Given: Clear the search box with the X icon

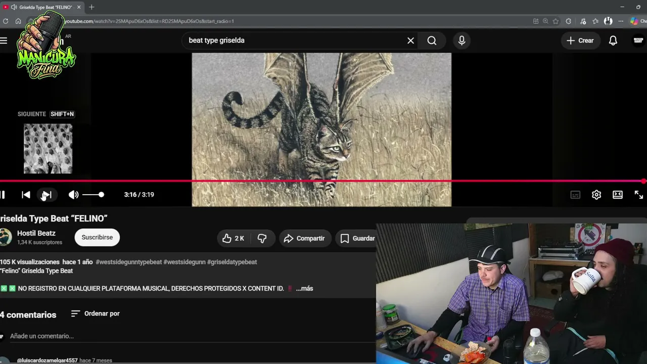Looking at the screenshot, I should 410,40.
